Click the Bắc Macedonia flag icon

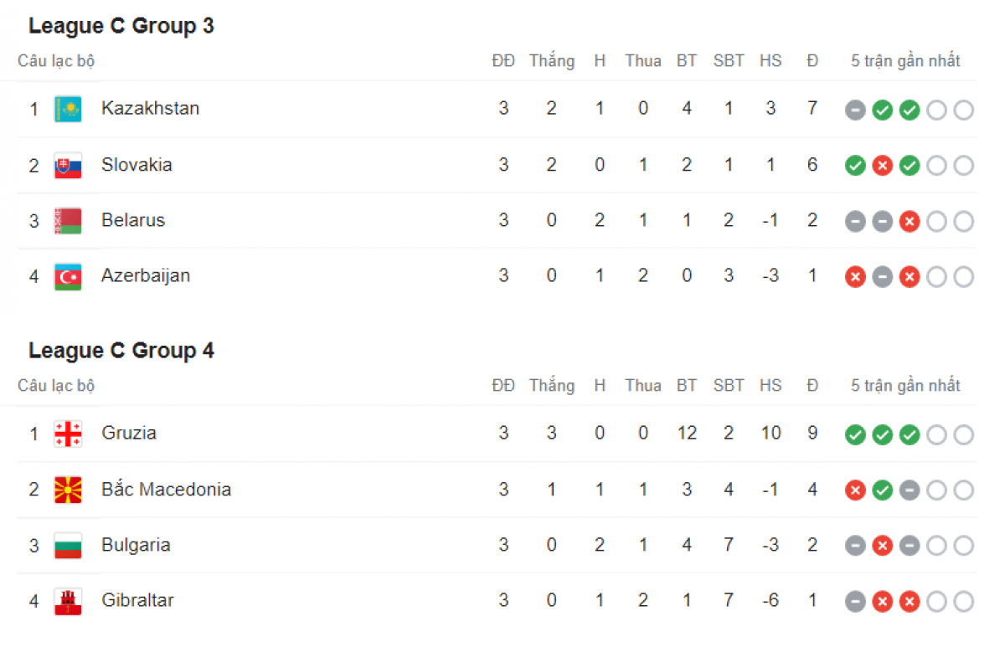point(68,490)
